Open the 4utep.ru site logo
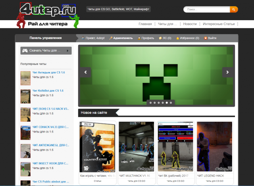Image resolution: width=254 pixels, height=186 pixels. click(48, 10)
